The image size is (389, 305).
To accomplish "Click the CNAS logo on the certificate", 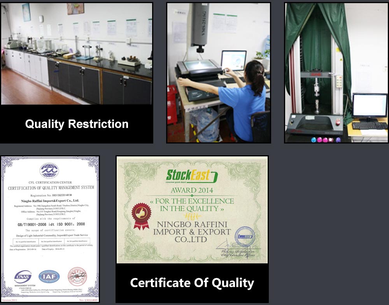I will [x=23, y=277].
